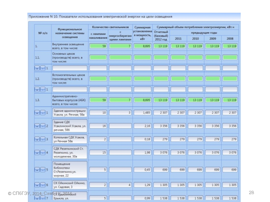Screen dimensions: 270x202
Task: Click the plus button in row 7 СК Ерыклинский
Action: [37, 198]
